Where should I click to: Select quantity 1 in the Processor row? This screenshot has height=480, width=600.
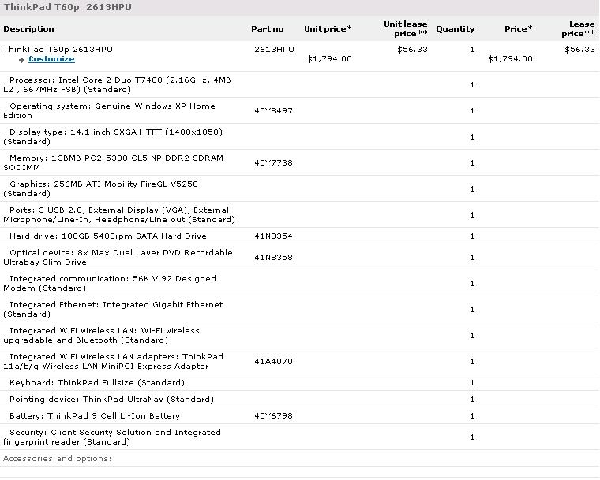[x=472, y=85]
